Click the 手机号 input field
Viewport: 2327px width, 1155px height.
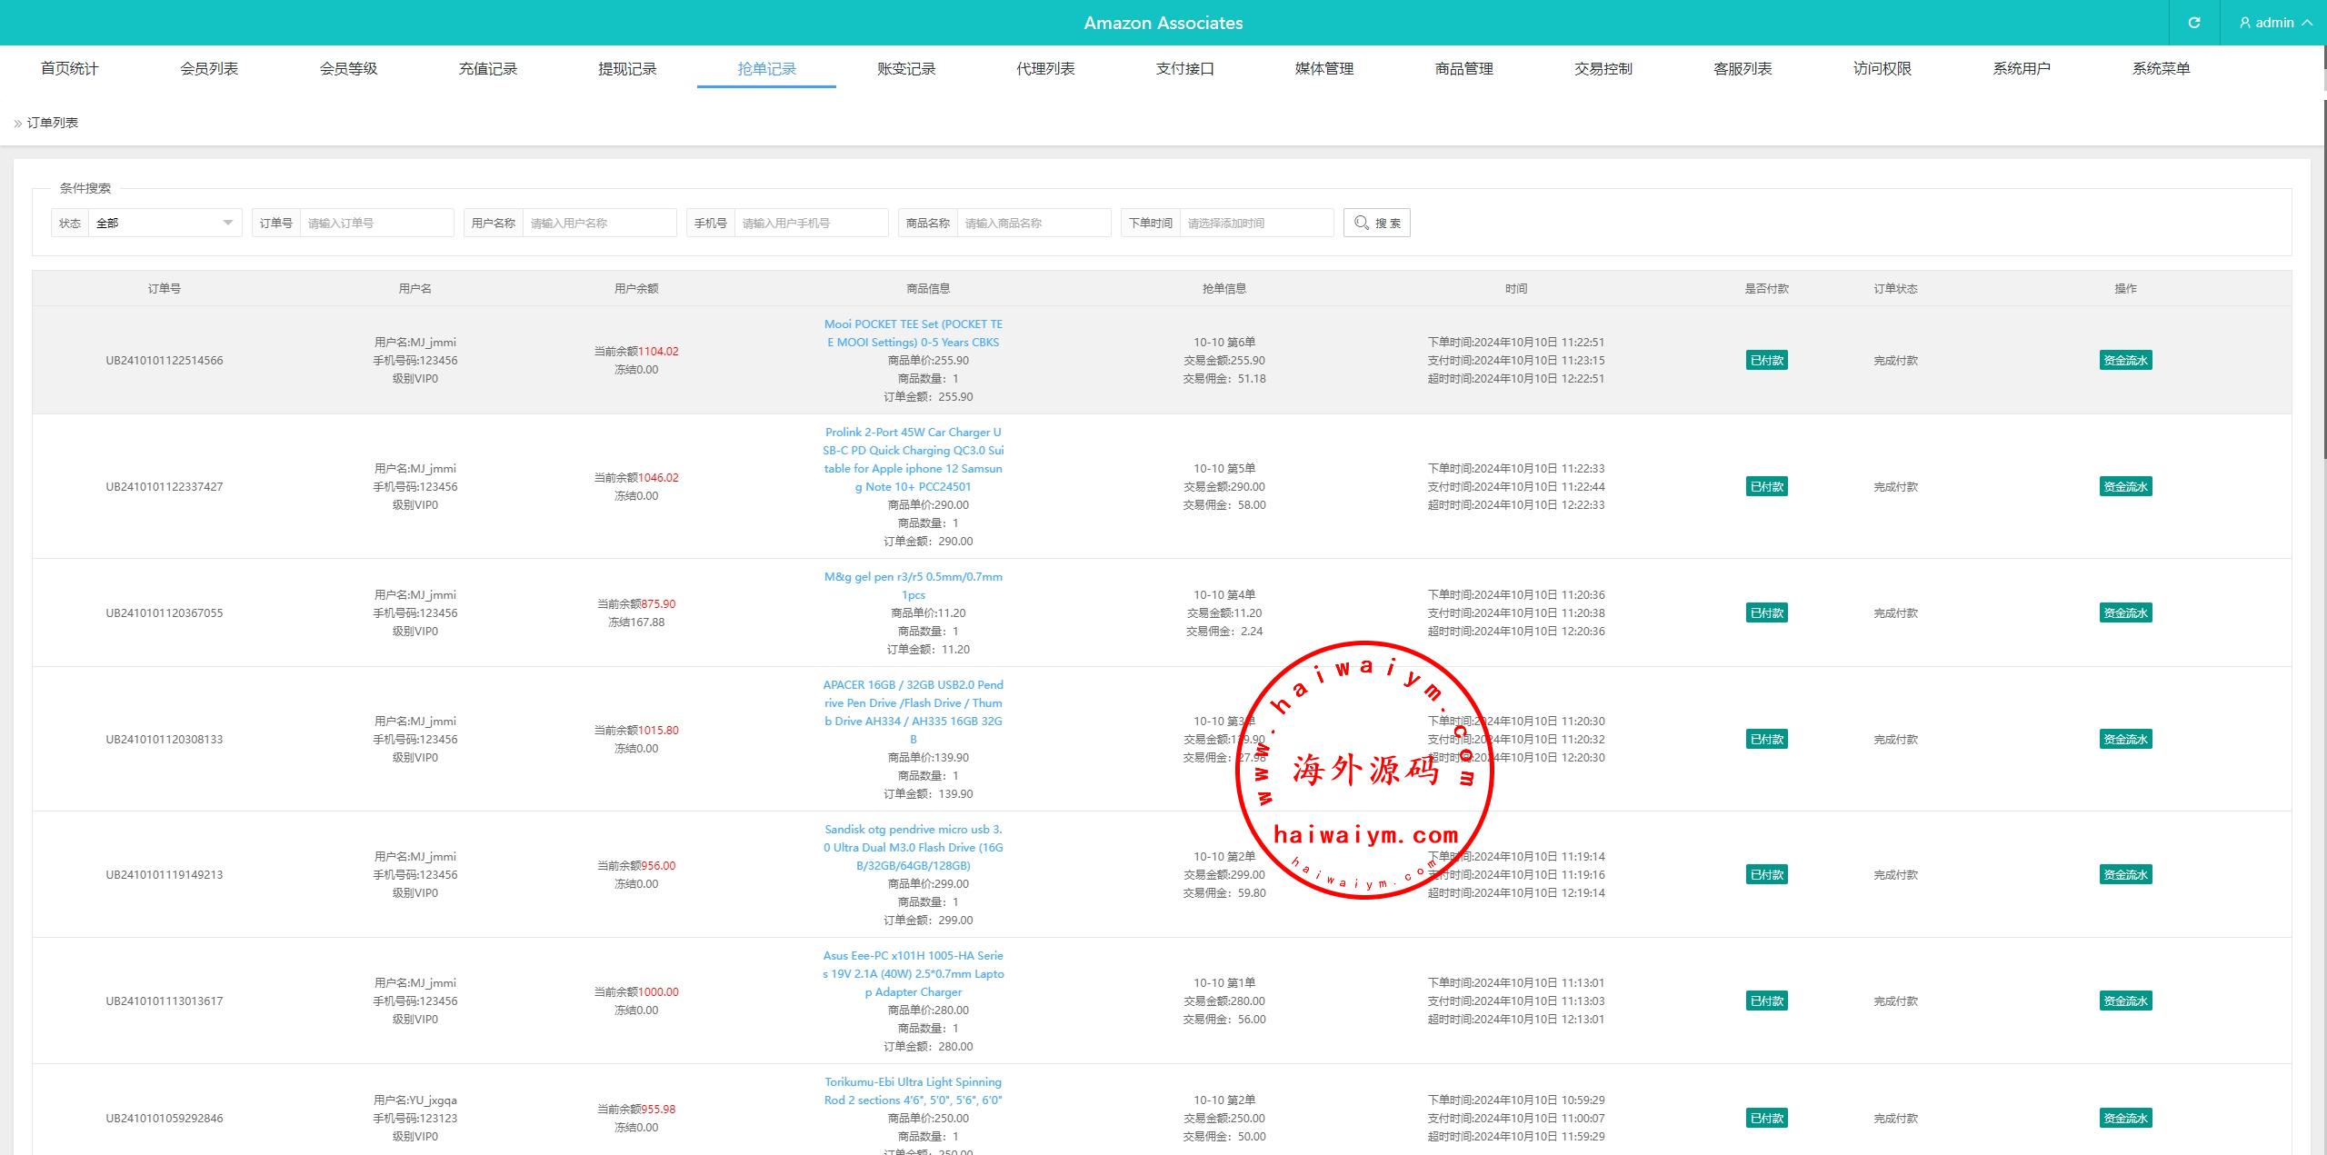coord(810,223)
